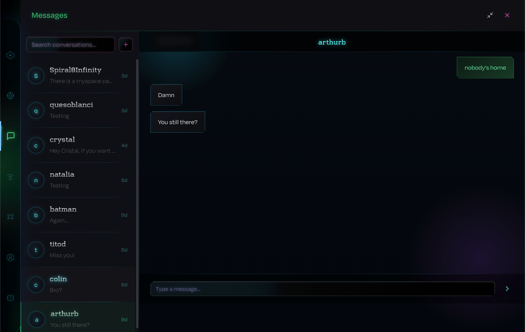Click the people group sidebar icon
Image resolution: width=525 pixels, height=332 pixels.
pos(10,217)
